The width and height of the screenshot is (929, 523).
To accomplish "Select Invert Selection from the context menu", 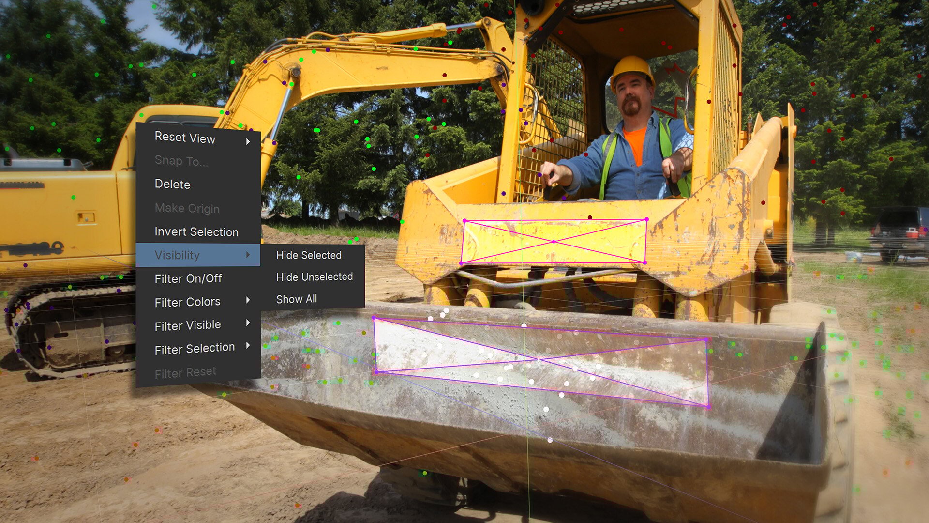I will coord(195,232).
